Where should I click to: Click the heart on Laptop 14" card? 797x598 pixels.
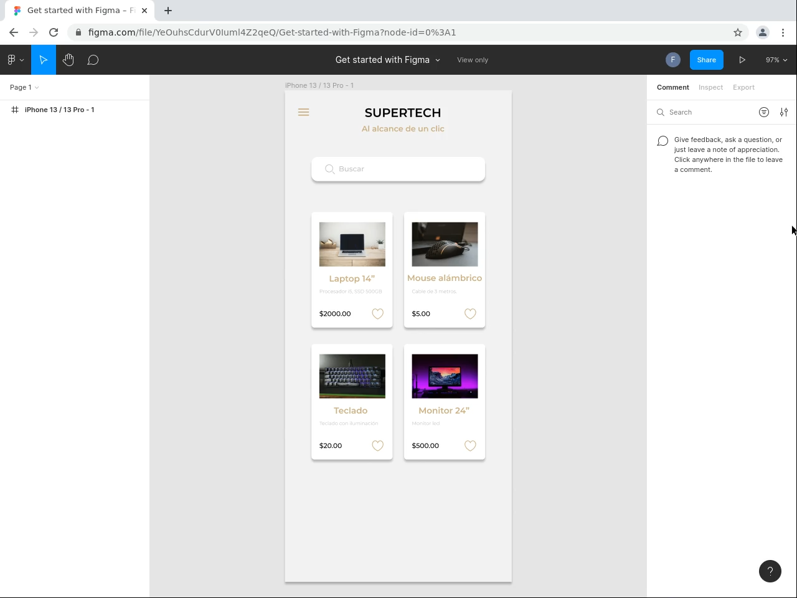378,314
